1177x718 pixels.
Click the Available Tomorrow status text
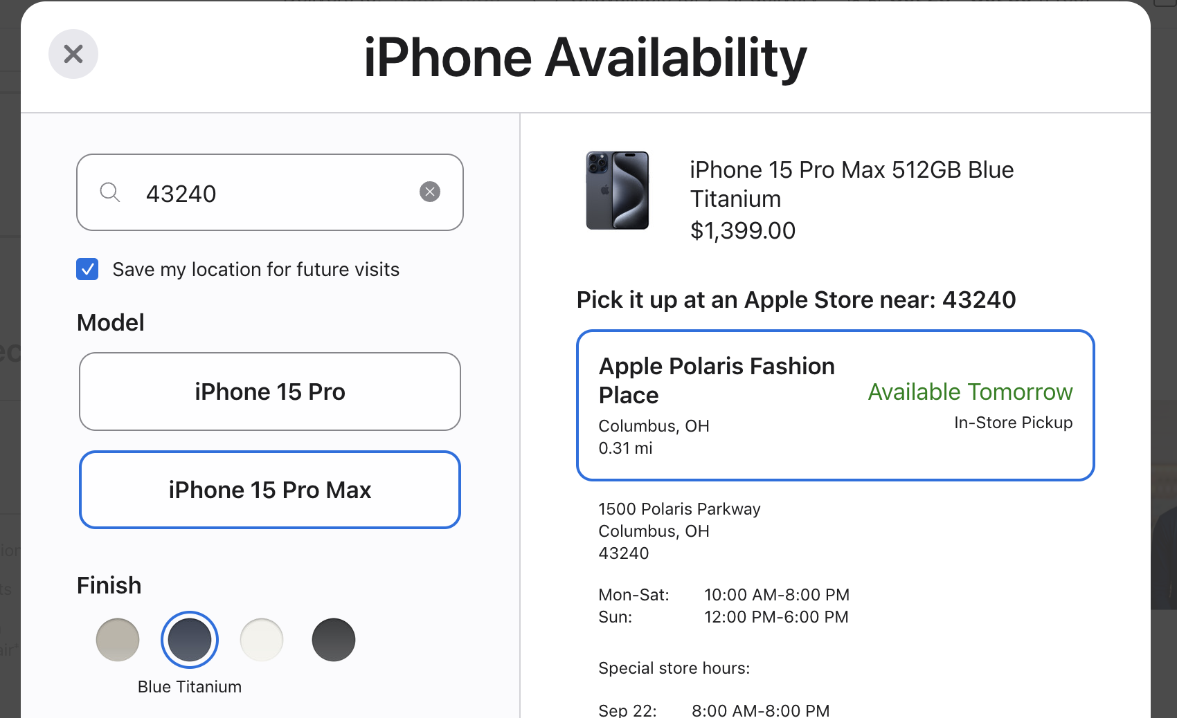[970, 392]
